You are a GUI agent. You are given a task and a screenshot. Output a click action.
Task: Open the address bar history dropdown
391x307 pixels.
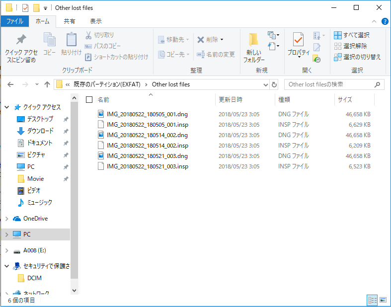pos(264,84)
